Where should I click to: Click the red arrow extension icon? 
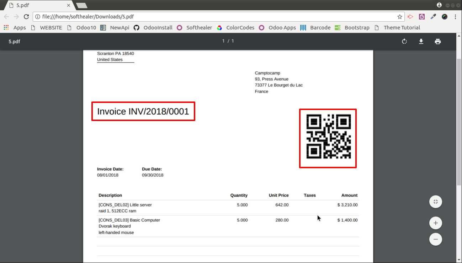pos(410,17)
